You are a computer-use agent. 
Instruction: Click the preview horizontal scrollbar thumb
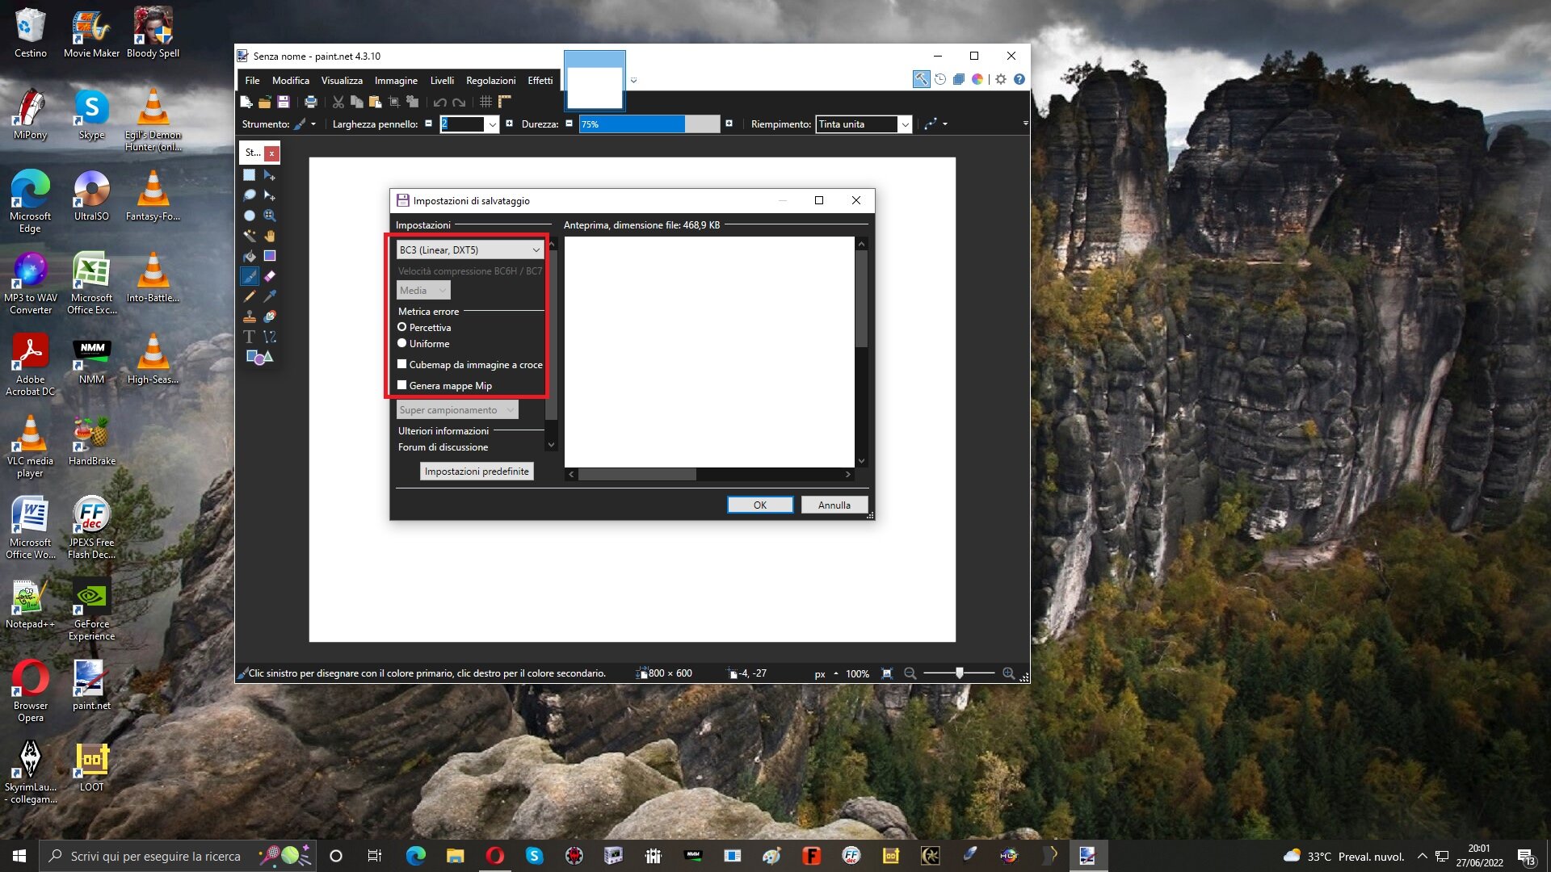tap(637, 474)
